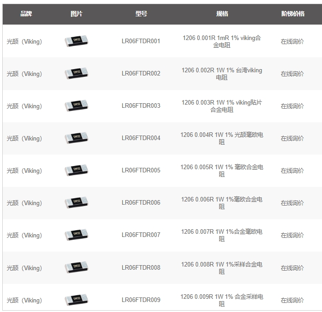
Task: Click the 型号 column header
Action: [x=141, y=14]
